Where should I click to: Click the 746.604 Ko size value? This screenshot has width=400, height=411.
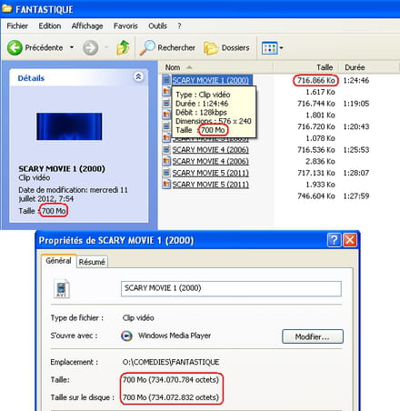pyautogui.click(x=315, y=195)
